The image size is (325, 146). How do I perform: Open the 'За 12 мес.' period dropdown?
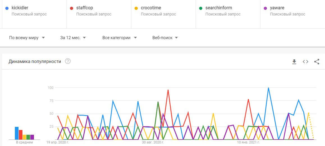click(73, 38)
